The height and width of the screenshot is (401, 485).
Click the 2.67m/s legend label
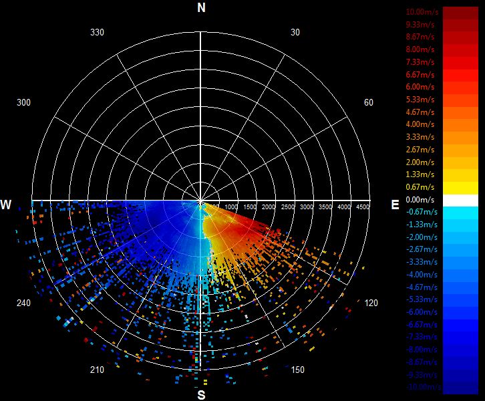(x=420, y=150)
